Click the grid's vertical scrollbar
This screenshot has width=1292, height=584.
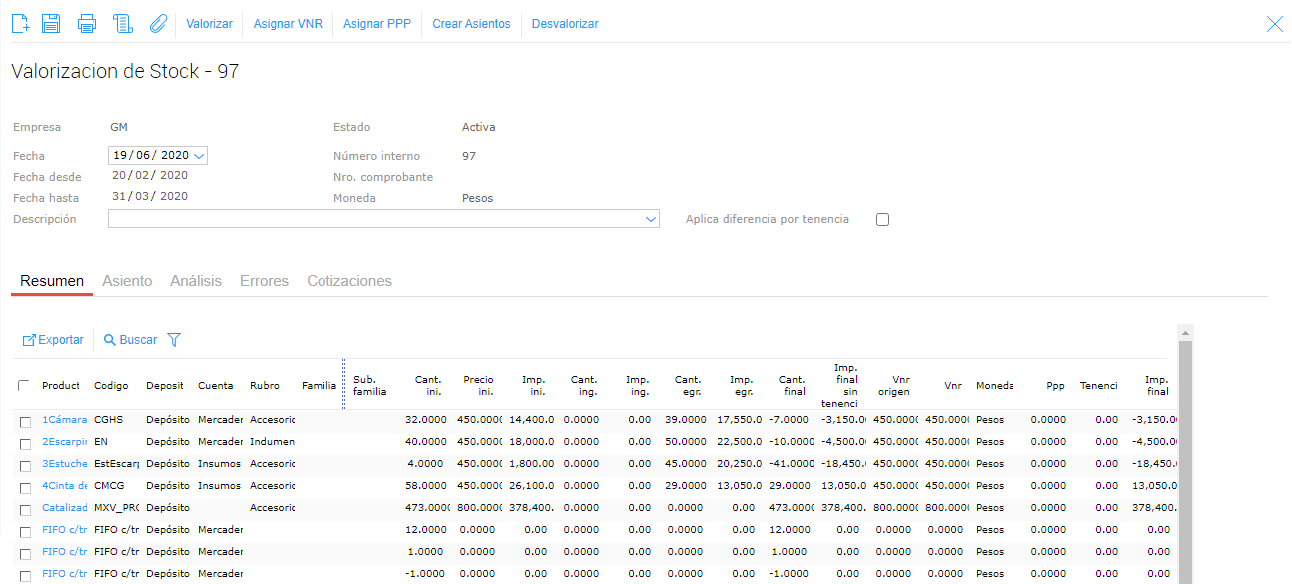click(1185, 459)
